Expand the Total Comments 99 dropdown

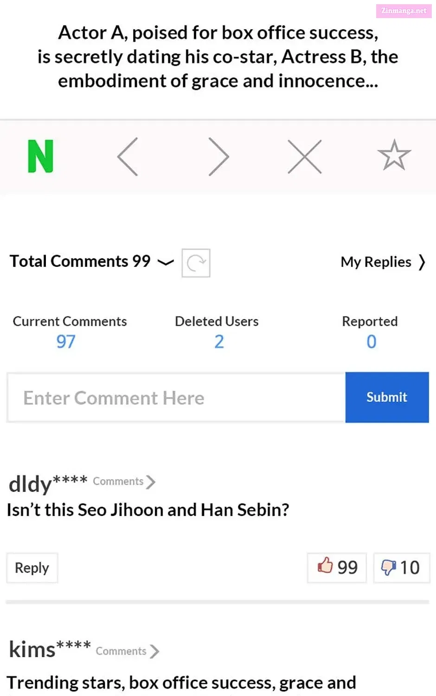(166, 262)
